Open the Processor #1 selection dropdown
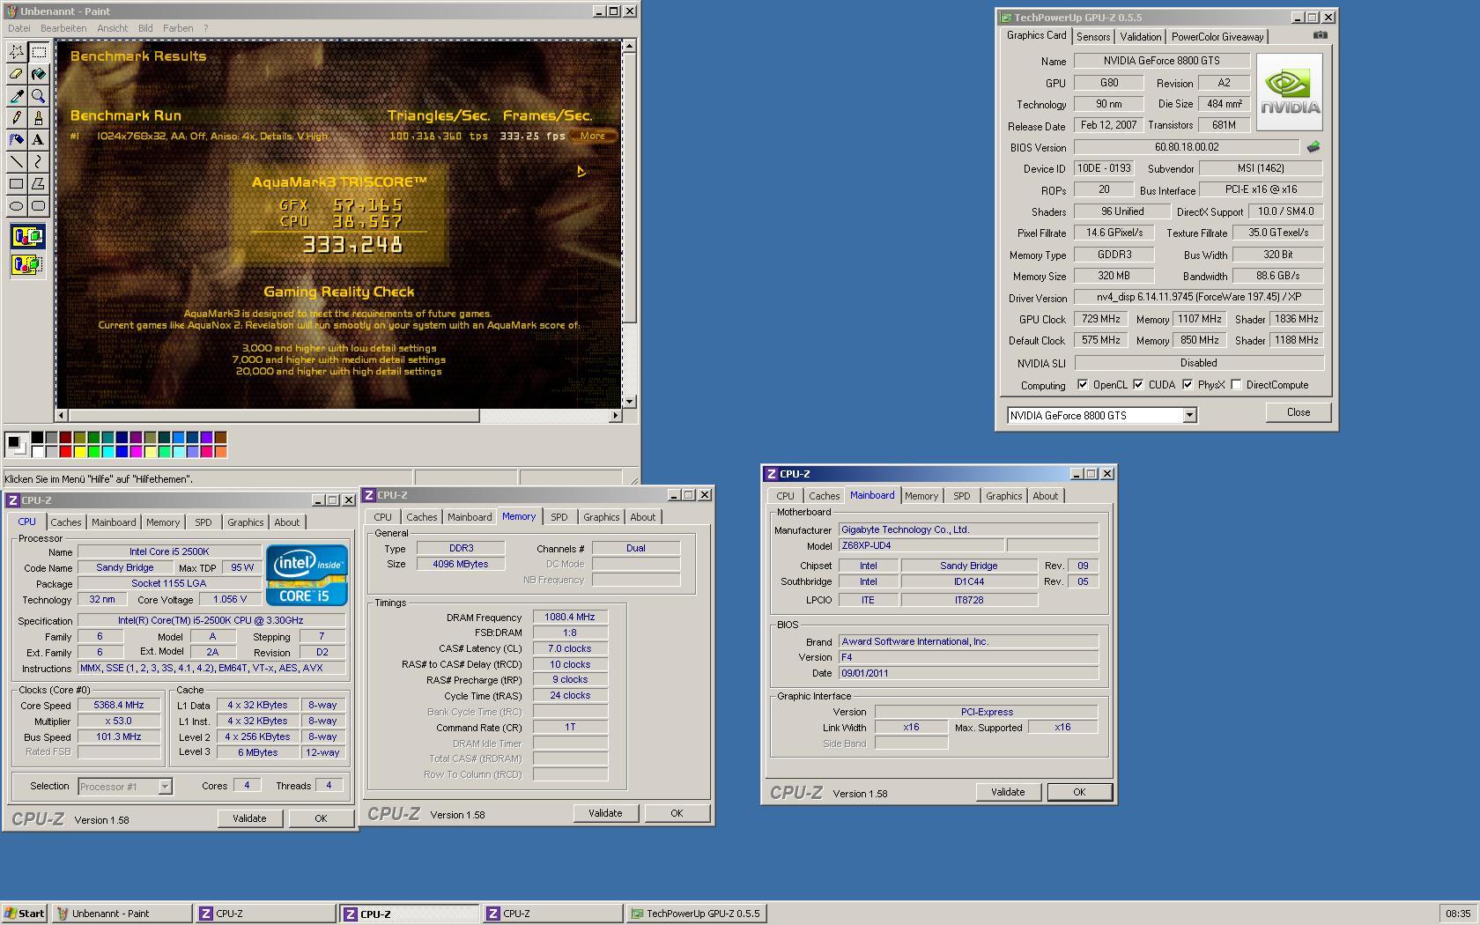 click(x=165, y=786)
